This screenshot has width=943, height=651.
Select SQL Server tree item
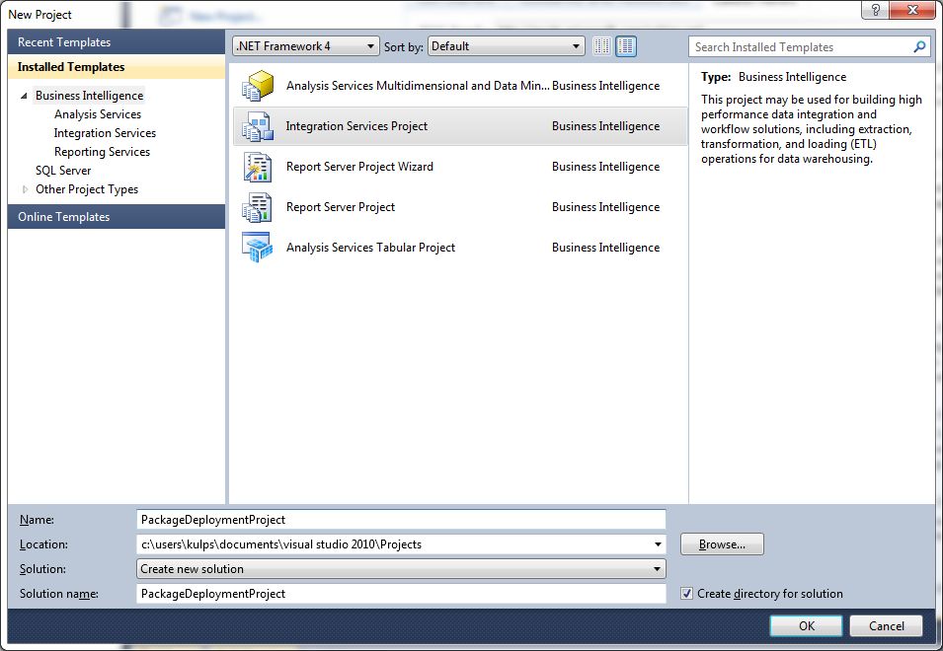click(x=63, y=171)
